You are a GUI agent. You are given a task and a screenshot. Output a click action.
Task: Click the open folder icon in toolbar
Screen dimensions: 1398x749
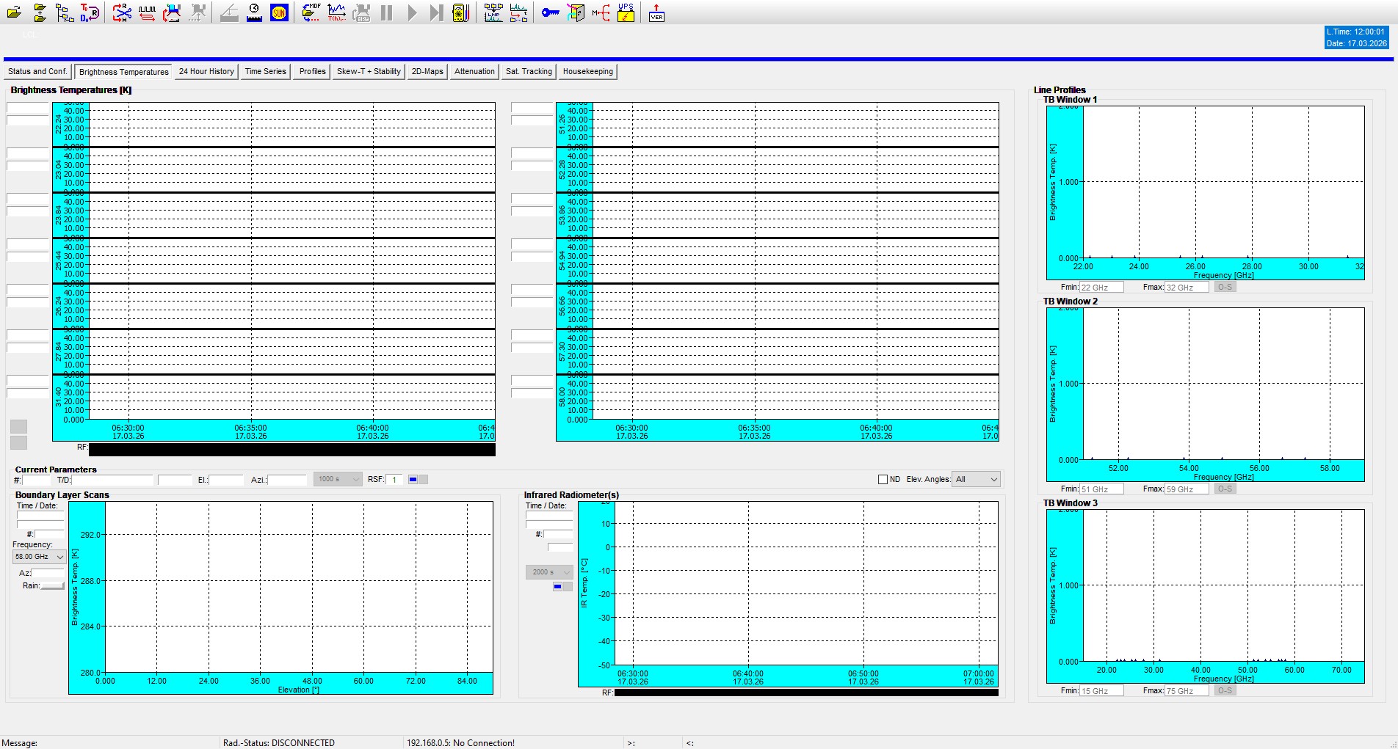pyautogui.click(x=14, y=12)
